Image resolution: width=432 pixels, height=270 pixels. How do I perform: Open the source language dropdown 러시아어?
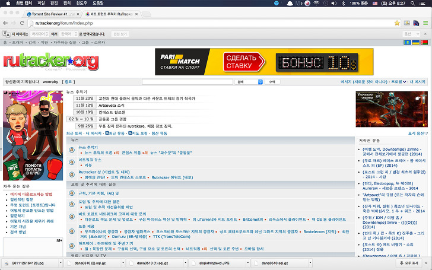point(38,34)
